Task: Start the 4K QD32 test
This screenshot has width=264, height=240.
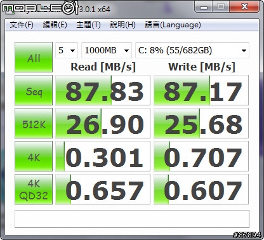Action: pyautogui.click(x=34, y=189)
